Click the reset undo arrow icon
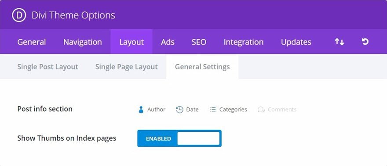Screen dimensions: 387x166 click(x=365, y=42)
